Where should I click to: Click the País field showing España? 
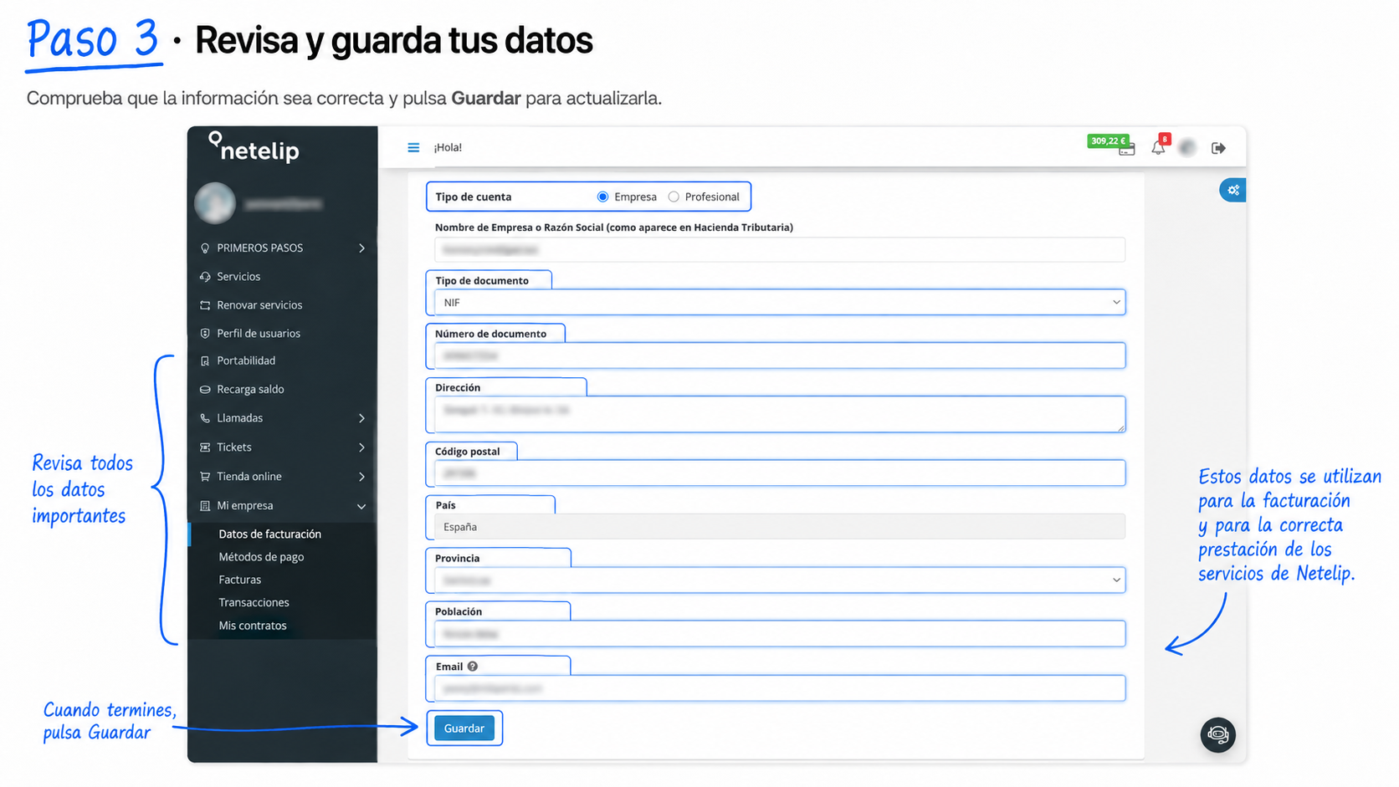tap(779, 527)
